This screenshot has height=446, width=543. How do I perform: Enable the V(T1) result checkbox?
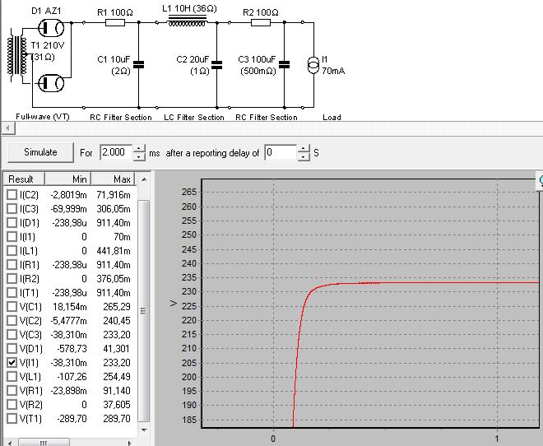[12, 419]
